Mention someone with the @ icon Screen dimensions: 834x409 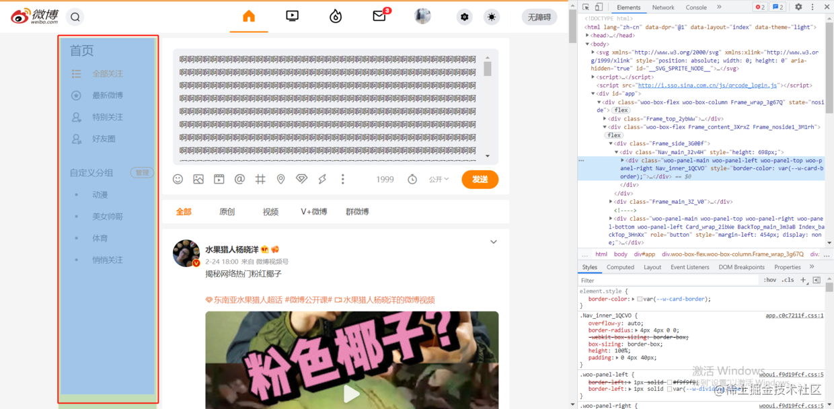coord(239,179)
